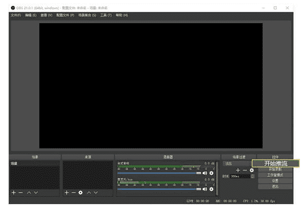
Task: Click the REC 00:00:00 status timer
Action: coord(226,201)
